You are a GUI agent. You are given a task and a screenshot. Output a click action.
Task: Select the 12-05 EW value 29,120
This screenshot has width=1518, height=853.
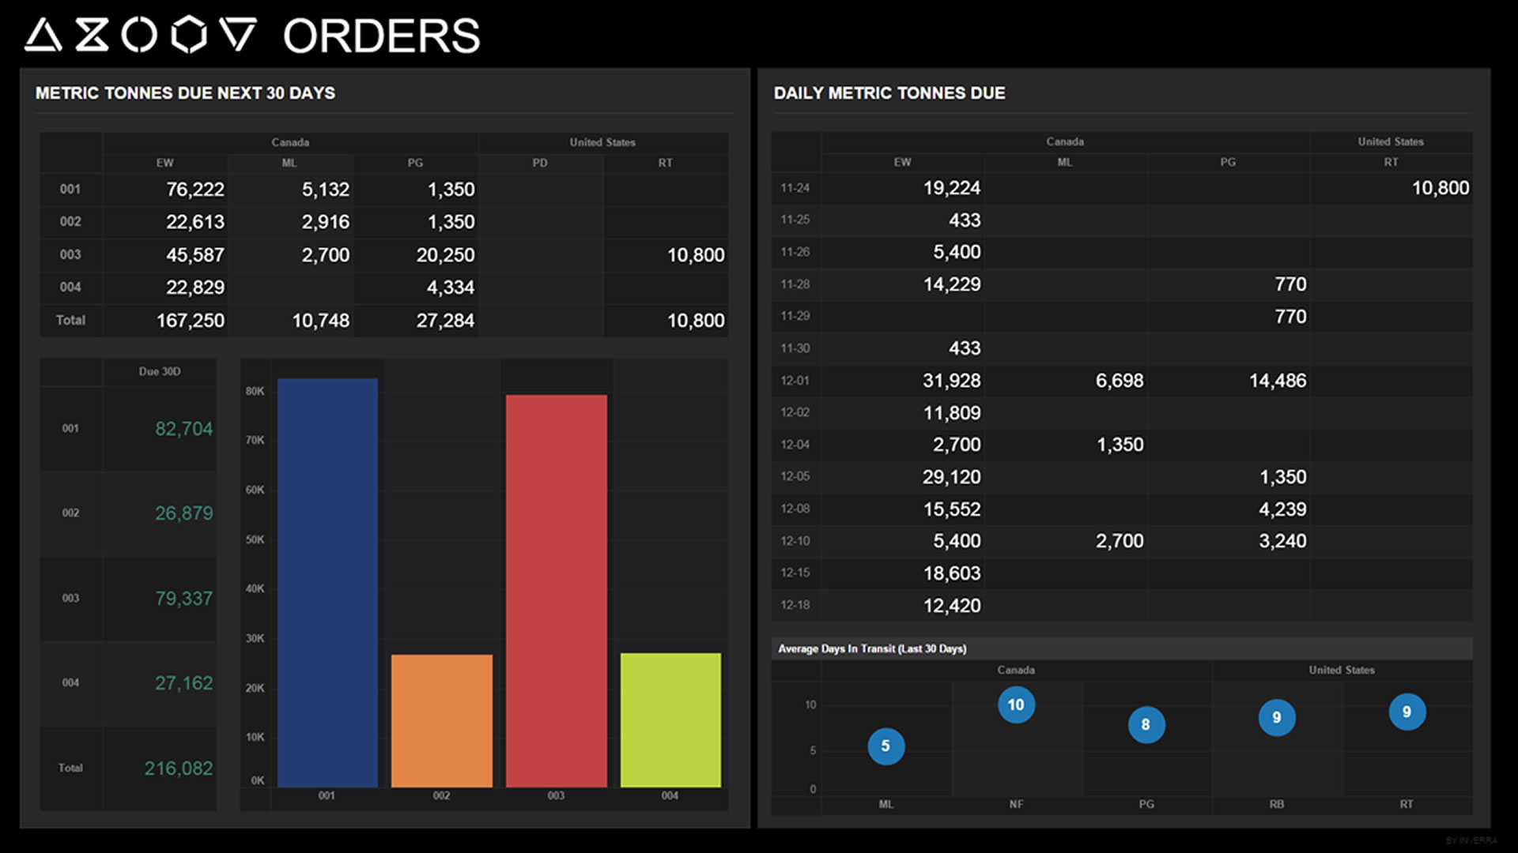click(x=952, y=477)
